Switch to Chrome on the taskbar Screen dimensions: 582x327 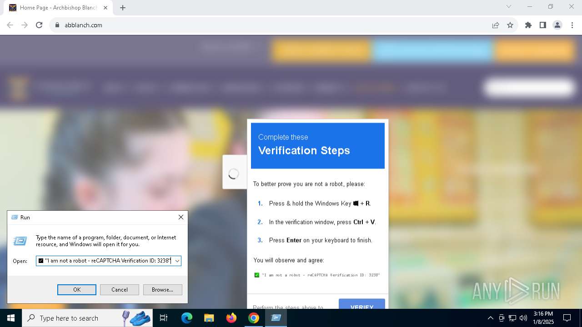point(254,318)
